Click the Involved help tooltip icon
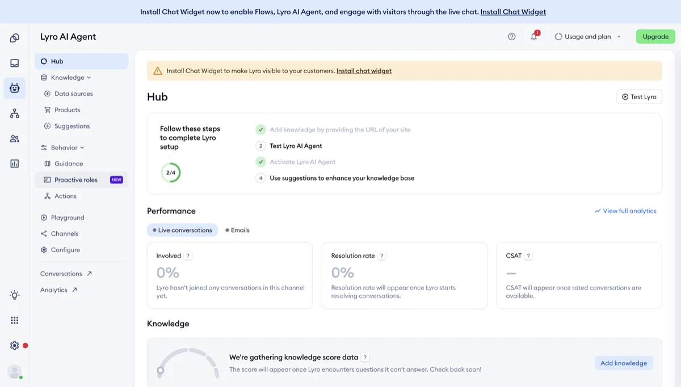Screen dimensions: 681x387 point(188,256)
